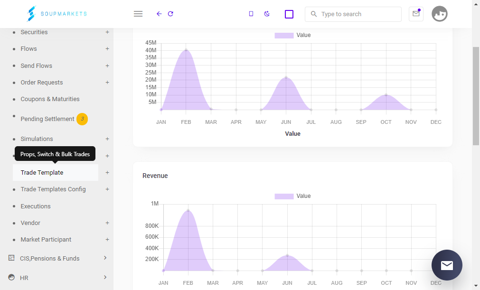Viewport: 480px width, 290px height.
Task: Click the FEB peak point in Revenue chart
Action: click(188, 210)
